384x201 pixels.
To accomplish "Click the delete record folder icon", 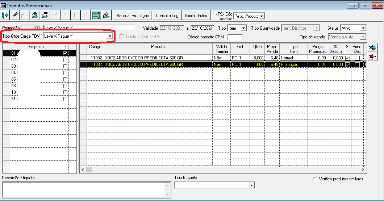I will click(45, 15).
